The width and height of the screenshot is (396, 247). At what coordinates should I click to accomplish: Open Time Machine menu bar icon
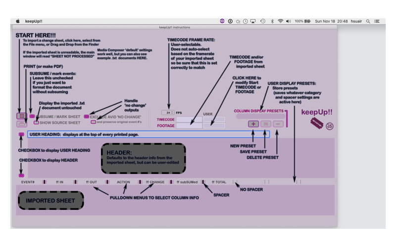coord(263,21)
